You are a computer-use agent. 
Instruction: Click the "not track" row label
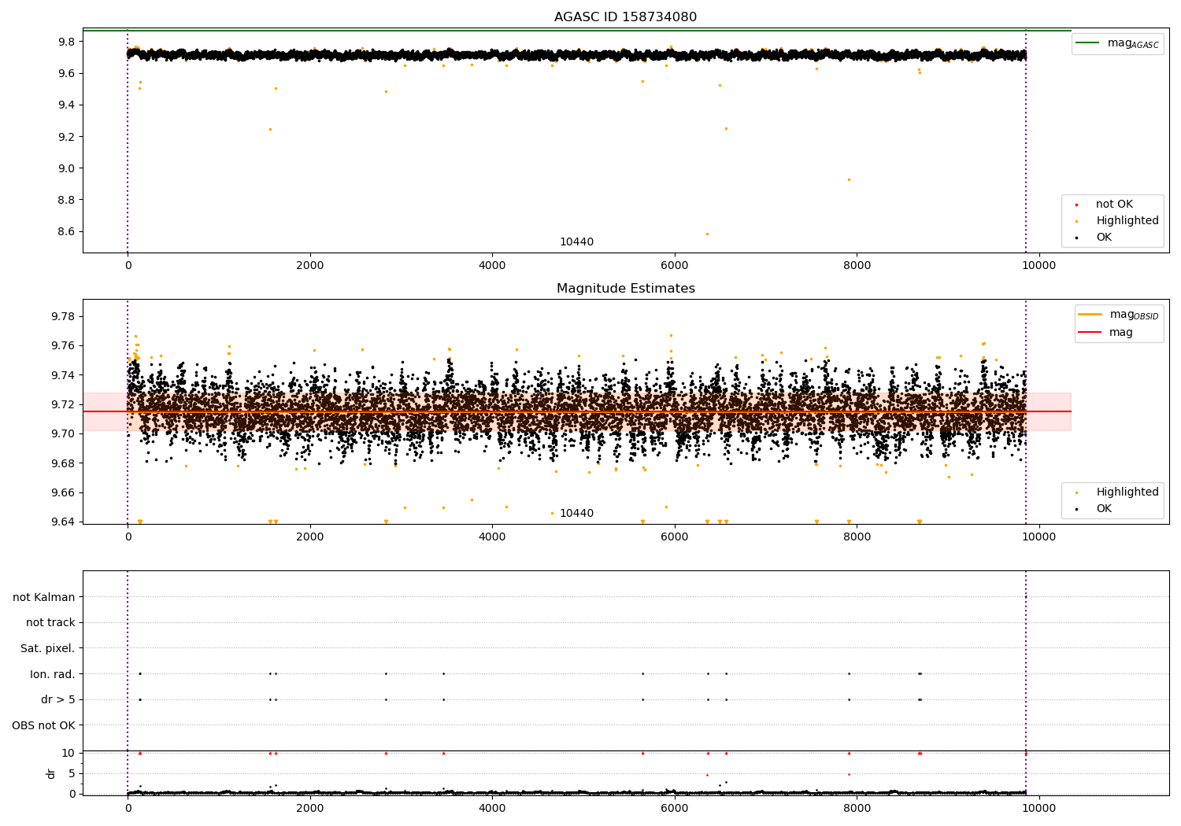[x=50, y=623]
